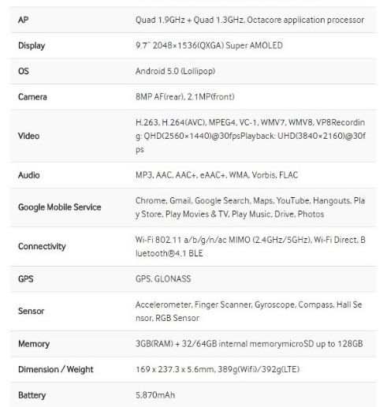Click the Camera specification label
Viewport: 387px width, 407px height.
tap(32, 97)
